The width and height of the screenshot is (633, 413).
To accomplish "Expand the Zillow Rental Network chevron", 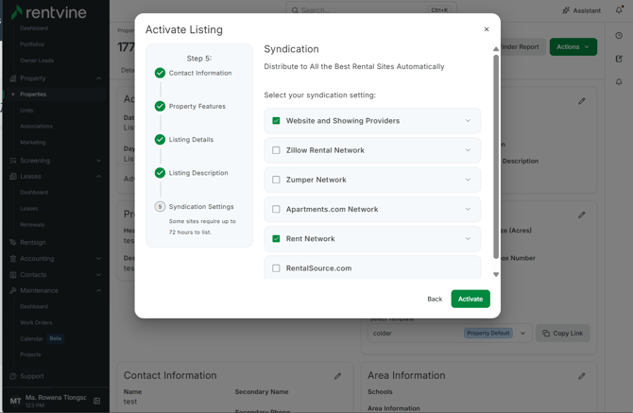I will (x=468, y=150).
